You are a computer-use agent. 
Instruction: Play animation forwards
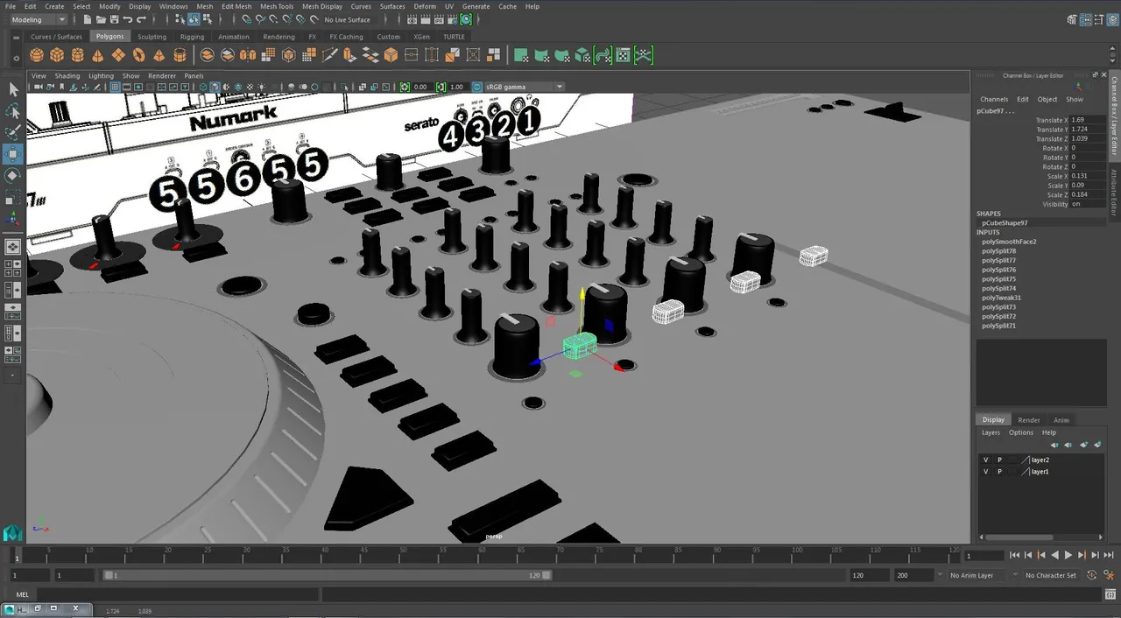[x=1068, y=555]
